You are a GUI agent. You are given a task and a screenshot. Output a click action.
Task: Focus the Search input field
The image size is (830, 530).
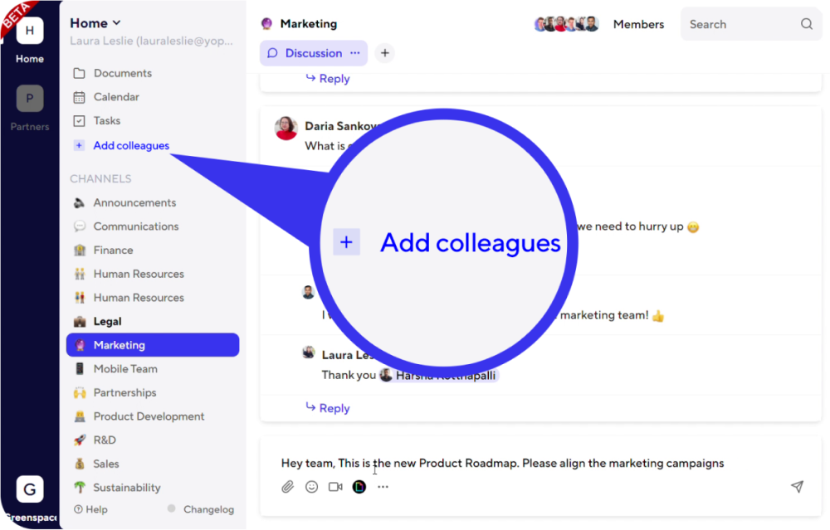(x=739, y=24)
